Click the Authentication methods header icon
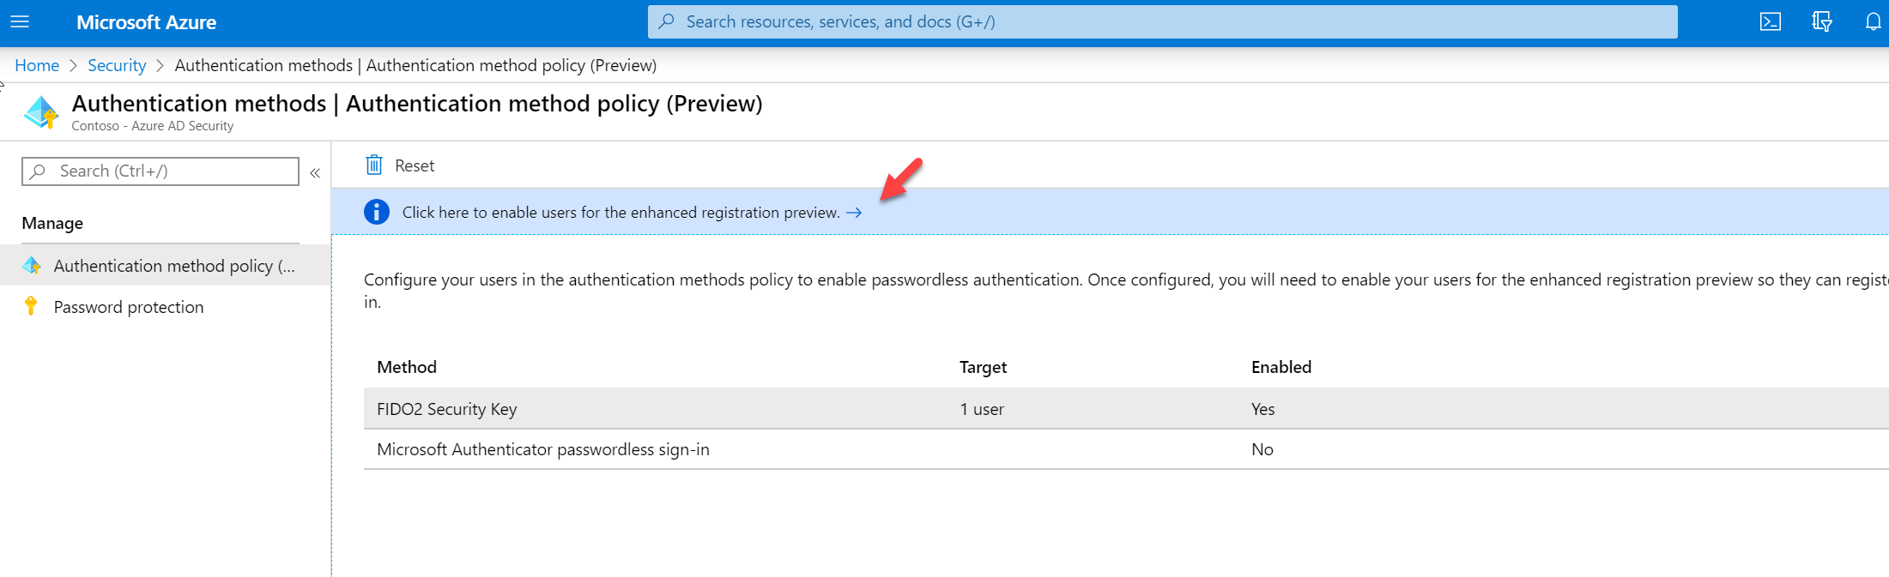 [x=40, y=112]
